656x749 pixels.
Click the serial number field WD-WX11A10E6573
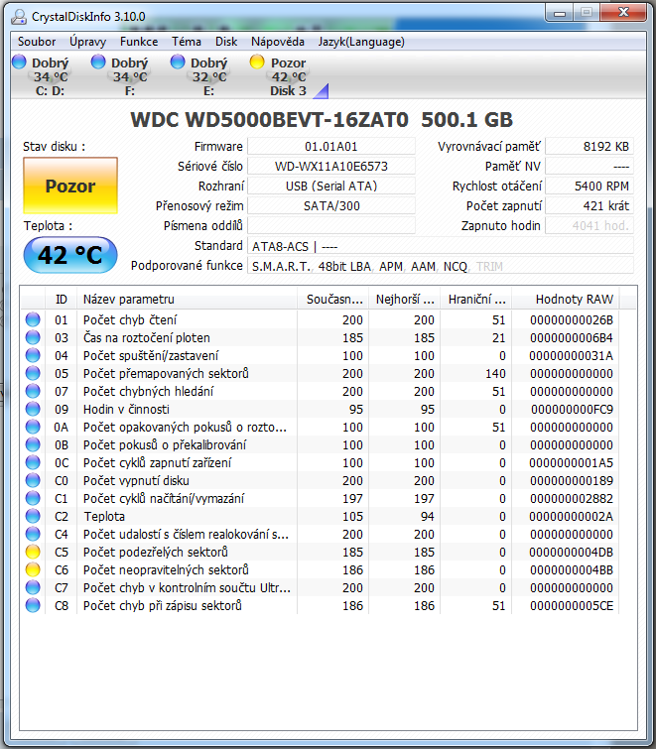[x=331, y=167]
